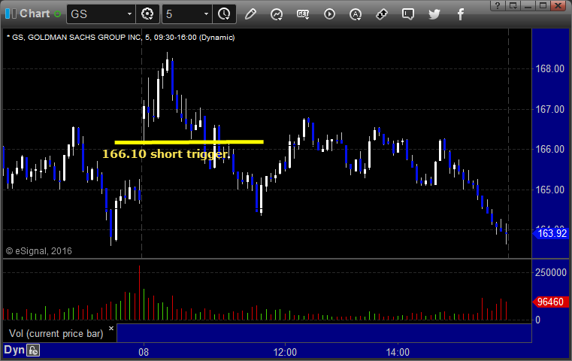This screenshot has height=361, width=572.
Task: Select the yellow short trigger line
Action: point(189,142)
